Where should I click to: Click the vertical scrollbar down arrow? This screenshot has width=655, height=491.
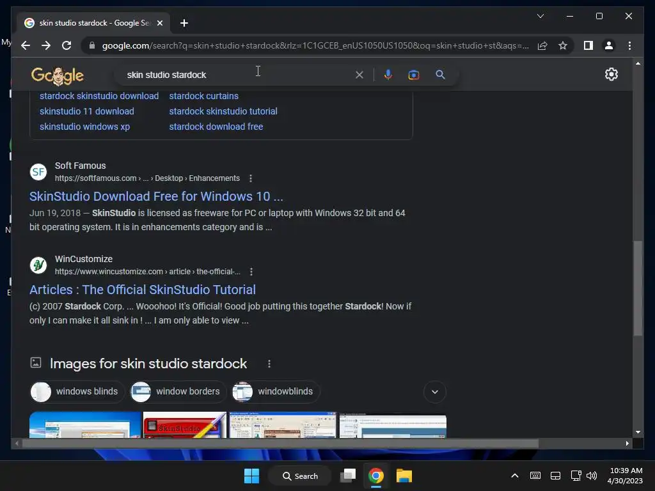coord(638,432)
